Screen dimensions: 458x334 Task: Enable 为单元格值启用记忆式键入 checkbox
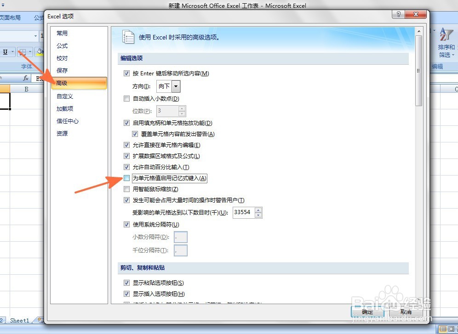tap(126, 178)
